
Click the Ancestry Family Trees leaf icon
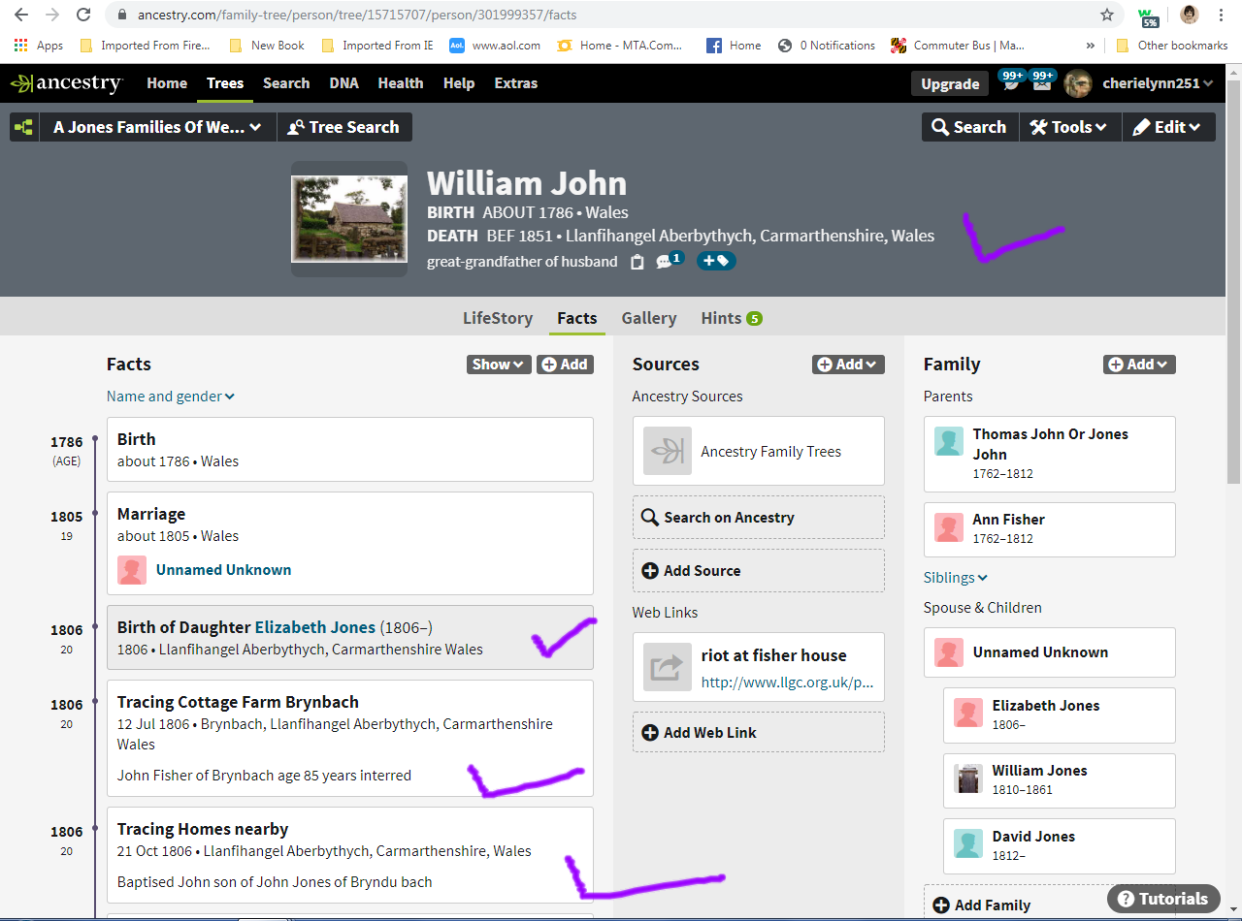[x=668, y=451]
